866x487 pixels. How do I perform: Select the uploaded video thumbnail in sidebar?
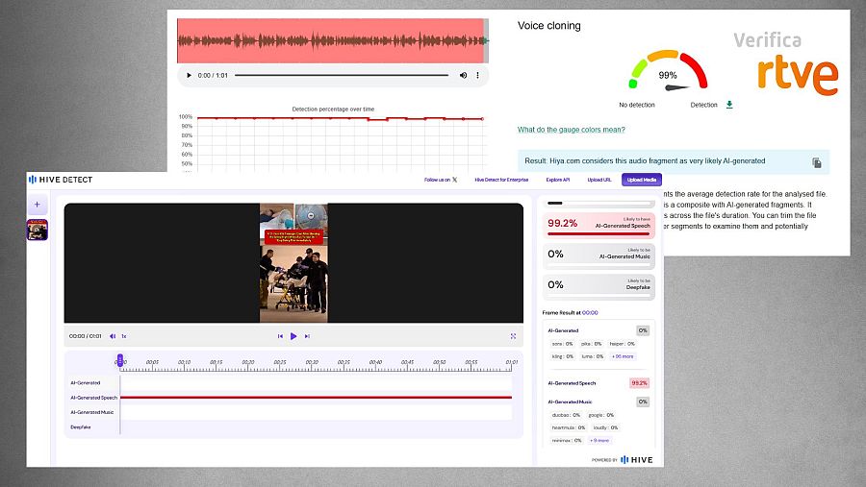[38, 230]
